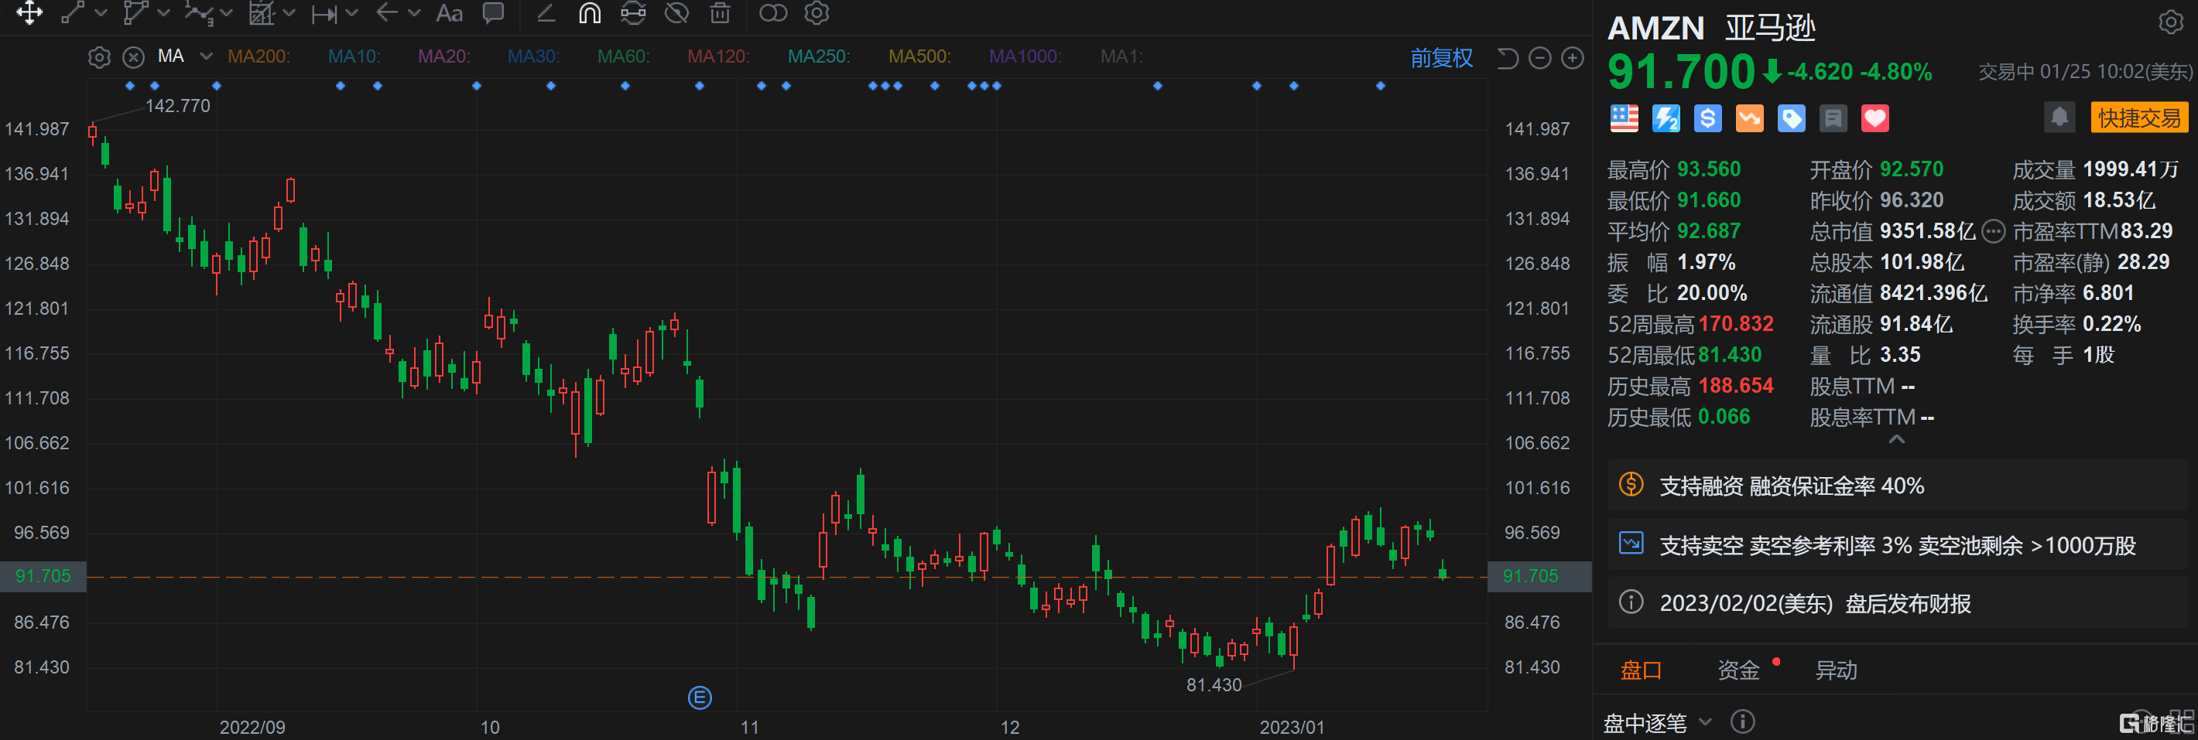Image resolution: width=2198 pixels, height=740 pixels.
Task: Hide all drawings with the eye icon
Action: tap(676, 13)
